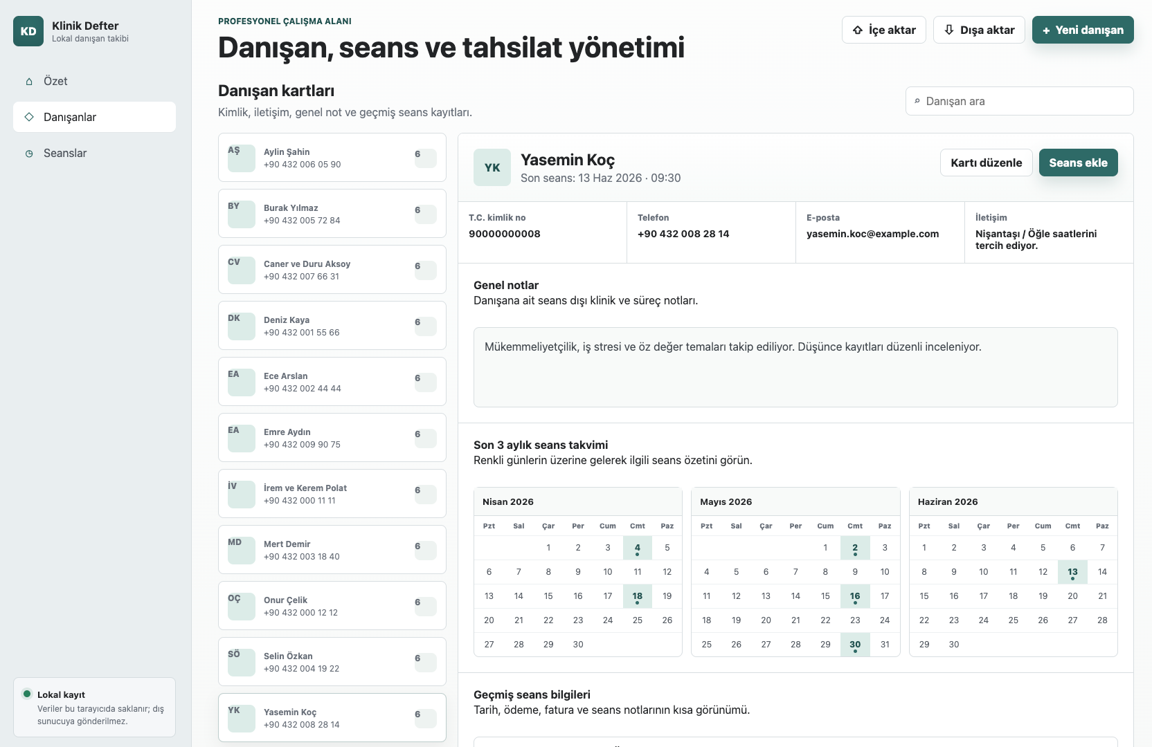The width and height of the screenshot is (1152, 747).
Task: Click the AŞ avatar for Aylin Şahin
Action: (242, 158)
